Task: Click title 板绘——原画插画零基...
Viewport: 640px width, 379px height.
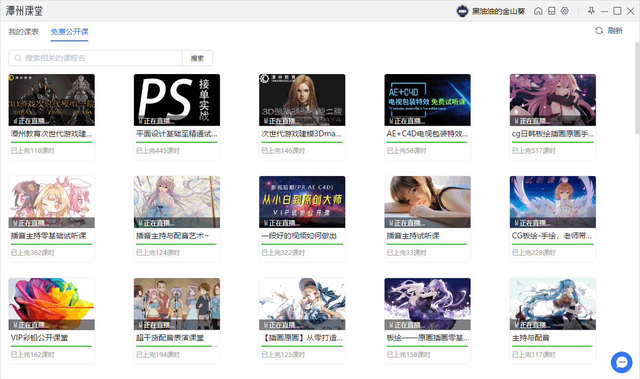Action: (428, 338)
